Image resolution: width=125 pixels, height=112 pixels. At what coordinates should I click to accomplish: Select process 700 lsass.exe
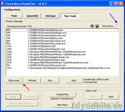62,38
